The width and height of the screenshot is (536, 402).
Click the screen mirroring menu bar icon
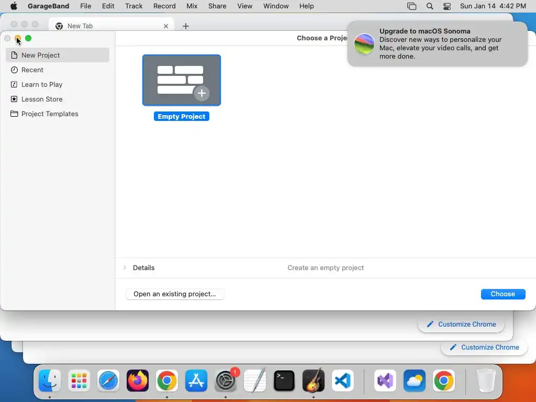tap(411, 6)
